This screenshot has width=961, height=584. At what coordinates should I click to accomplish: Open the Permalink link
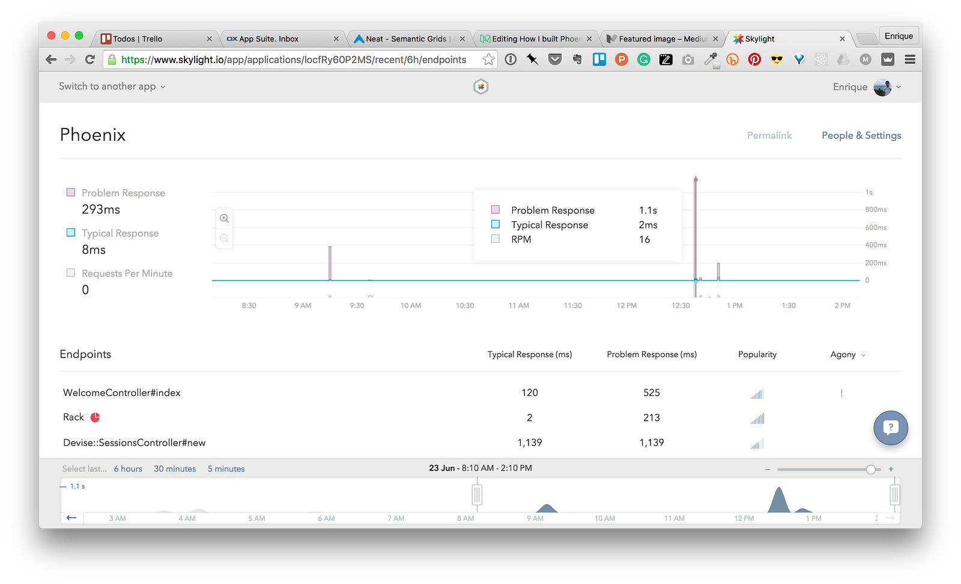coord(769,135)
